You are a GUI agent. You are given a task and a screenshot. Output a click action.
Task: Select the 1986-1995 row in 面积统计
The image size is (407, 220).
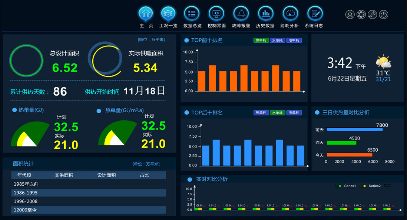[89, 193]
